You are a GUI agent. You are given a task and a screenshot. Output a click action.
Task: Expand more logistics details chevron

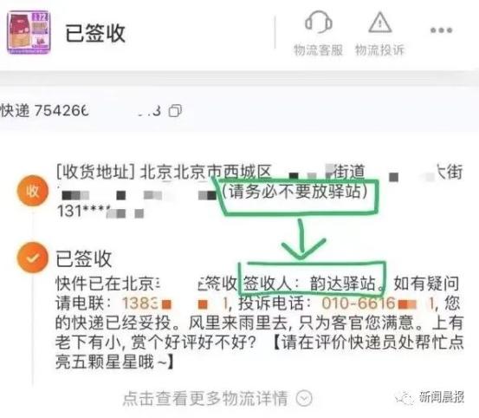[x=304, y=398]
